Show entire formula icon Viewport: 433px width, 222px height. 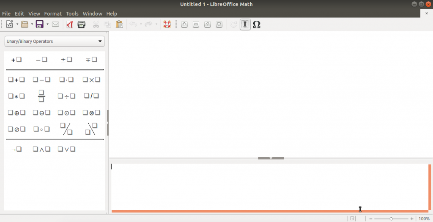tap(219, 24)
